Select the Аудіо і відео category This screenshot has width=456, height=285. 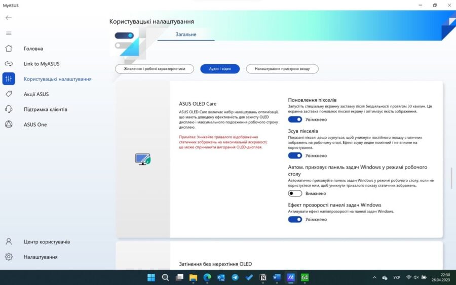pyautogui.click(x=220, y=69)
